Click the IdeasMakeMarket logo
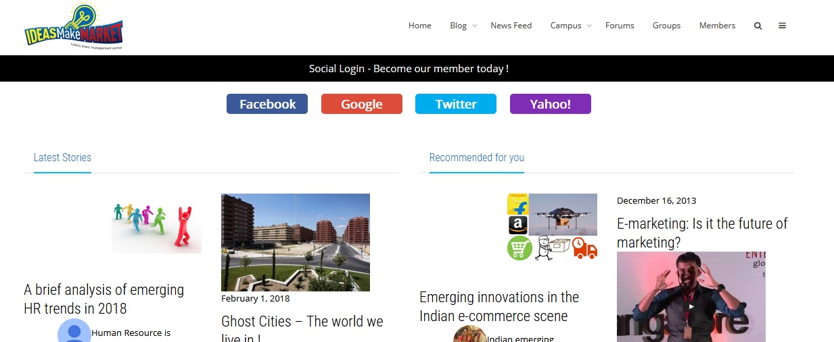The height and width of the screenshot is (342, 834). pyautogui.click(x=74, y=27)
